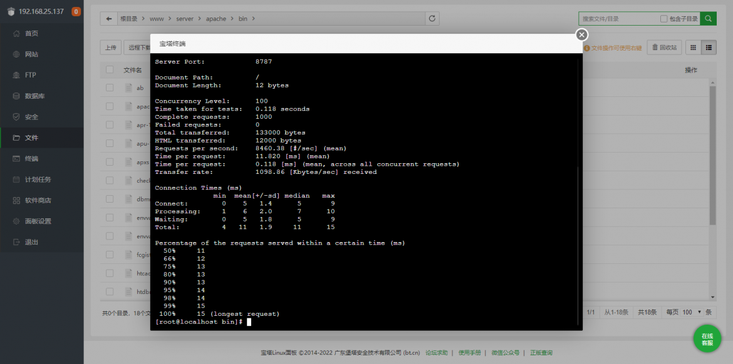This screenshot has height=364, width=733.
Task: Click the server breadcrumb segment
Action: pyautogui.click(x=186, y=19)
